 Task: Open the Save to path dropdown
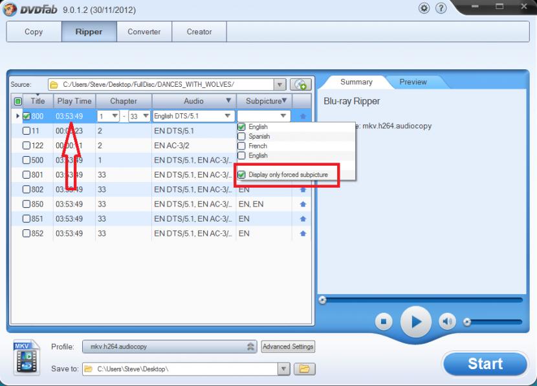[283, 369]
